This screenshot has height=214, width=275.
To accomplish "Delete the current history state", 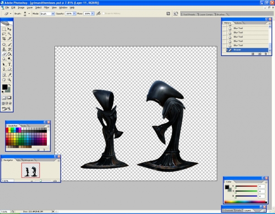I will [x=266, y=54].
